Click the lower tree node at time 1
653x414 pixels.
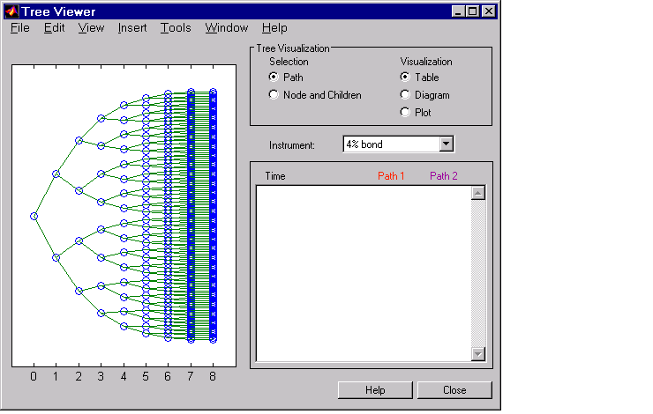pyautogui.click(x=56, y=257)
